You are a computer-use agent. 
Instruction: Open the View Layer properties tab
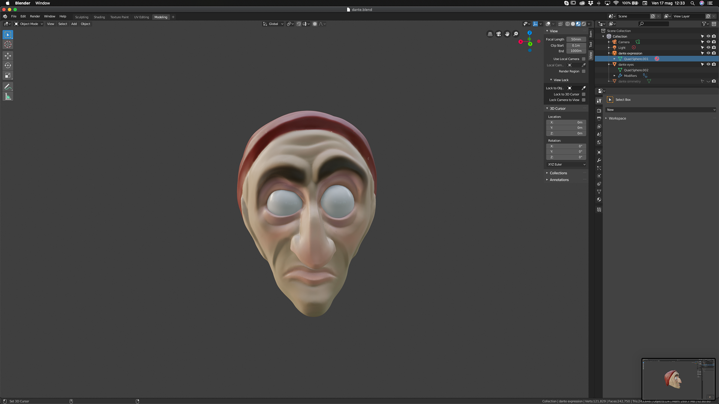point(599,126)
